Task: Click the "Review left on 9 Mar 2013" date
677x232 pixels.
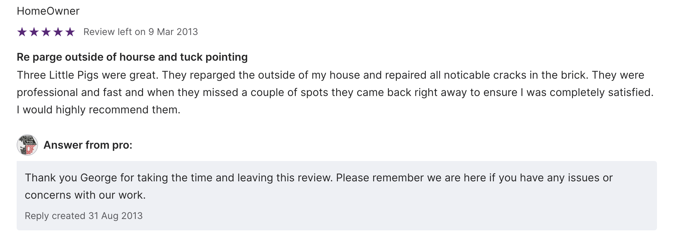Action: 140,32
